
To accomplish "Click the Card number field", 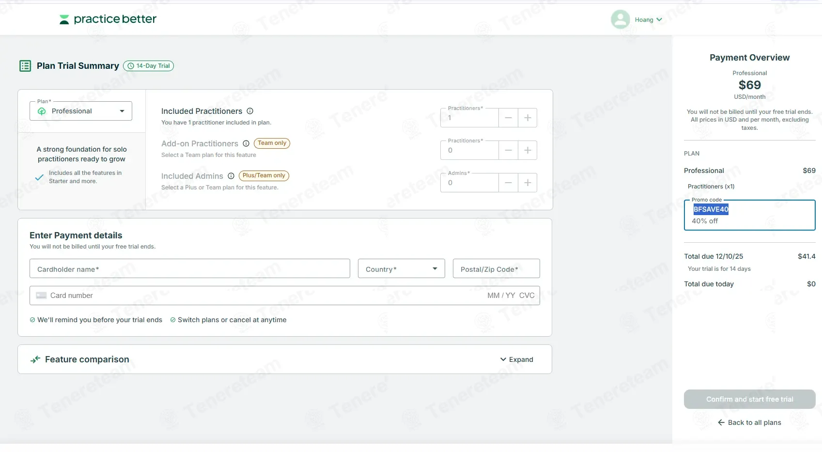I will point(262,296).
